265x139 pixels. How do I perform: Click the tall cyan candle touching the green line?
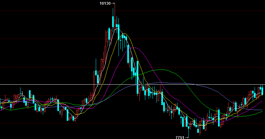138,77
